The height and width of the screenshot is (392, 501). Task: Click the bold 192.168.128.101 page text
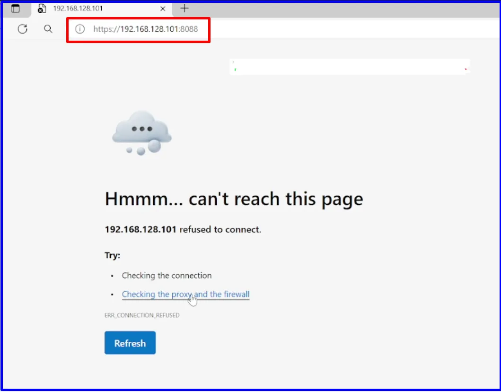(x=141, y=229)
